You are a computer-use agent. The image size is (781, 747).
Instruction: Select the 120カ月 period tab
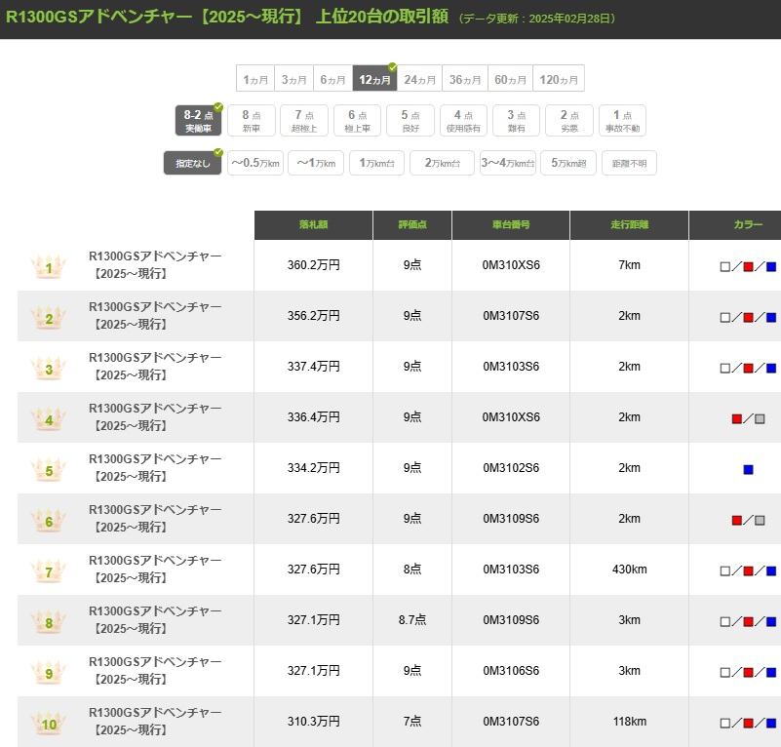tap(559, 79)
